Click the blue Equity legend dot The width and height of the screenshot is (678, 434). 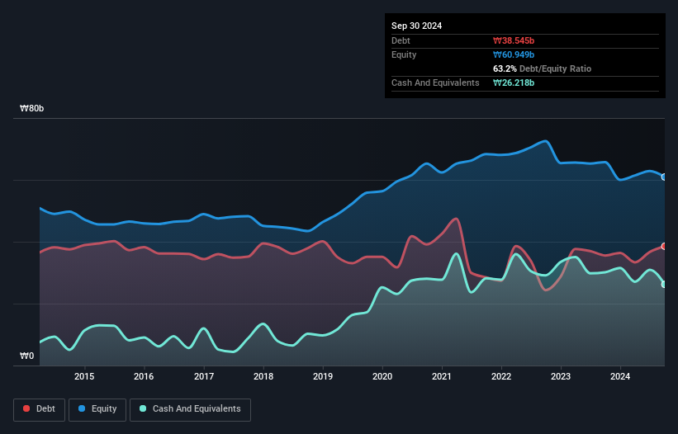point(82,408)
